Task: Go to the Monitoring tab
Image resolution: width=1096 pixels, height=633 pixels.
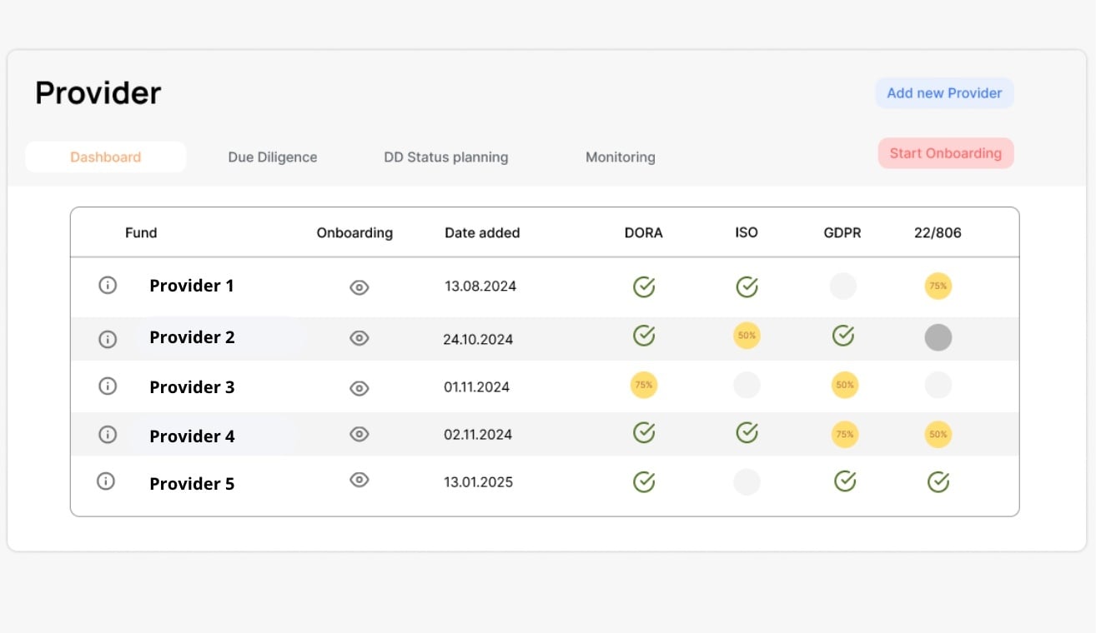Action: (620, 157)
